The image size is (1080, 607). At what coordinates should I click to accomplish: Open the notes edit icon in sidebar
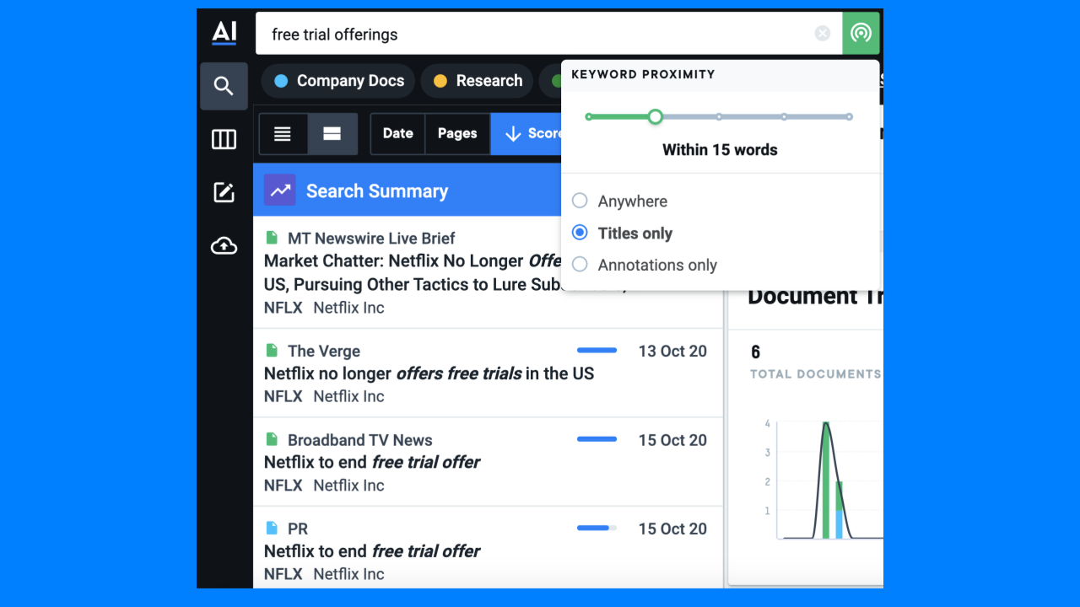point(224,192)
